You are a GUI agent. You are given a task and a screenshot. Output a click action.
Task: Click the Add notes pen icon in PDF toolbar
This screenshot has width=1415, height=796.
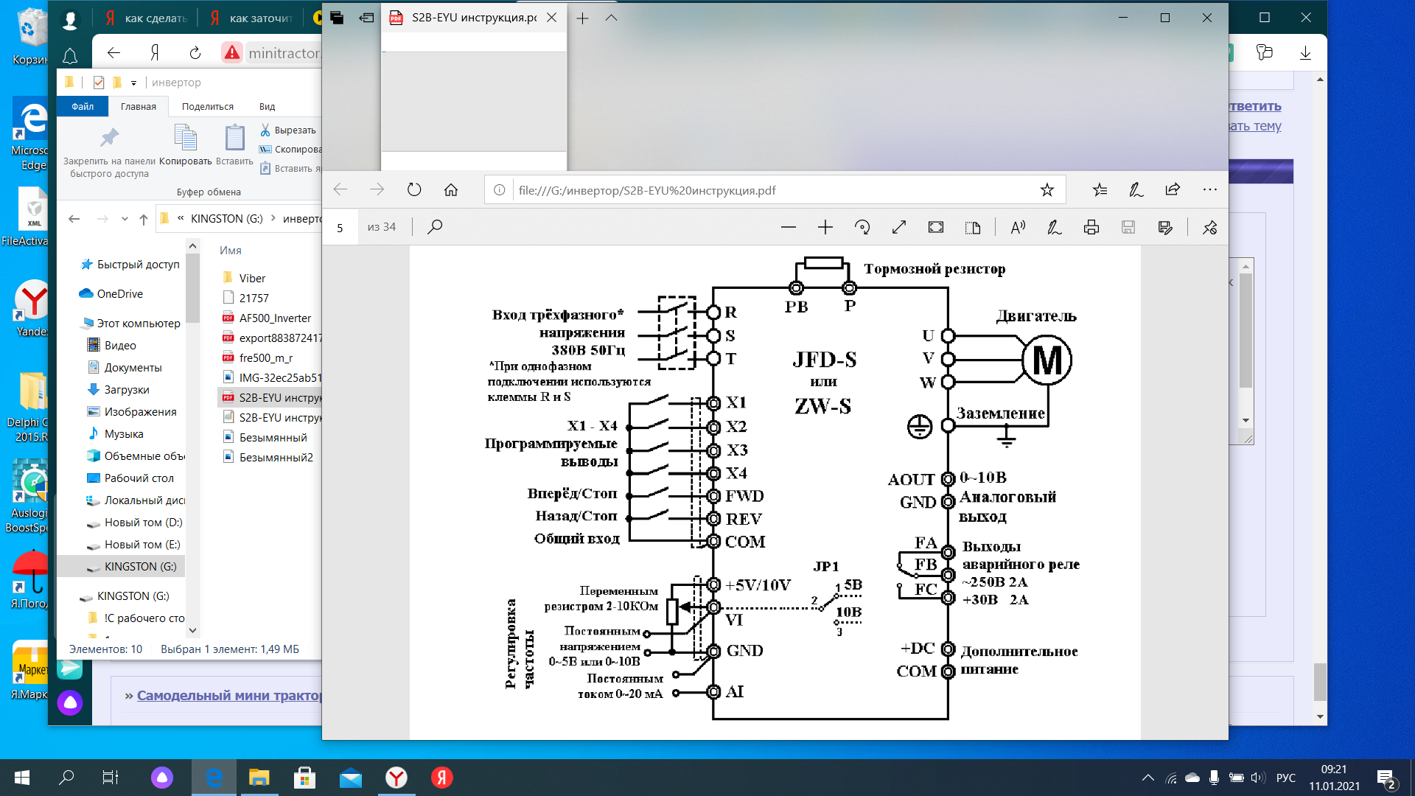tap(1055, 227)
